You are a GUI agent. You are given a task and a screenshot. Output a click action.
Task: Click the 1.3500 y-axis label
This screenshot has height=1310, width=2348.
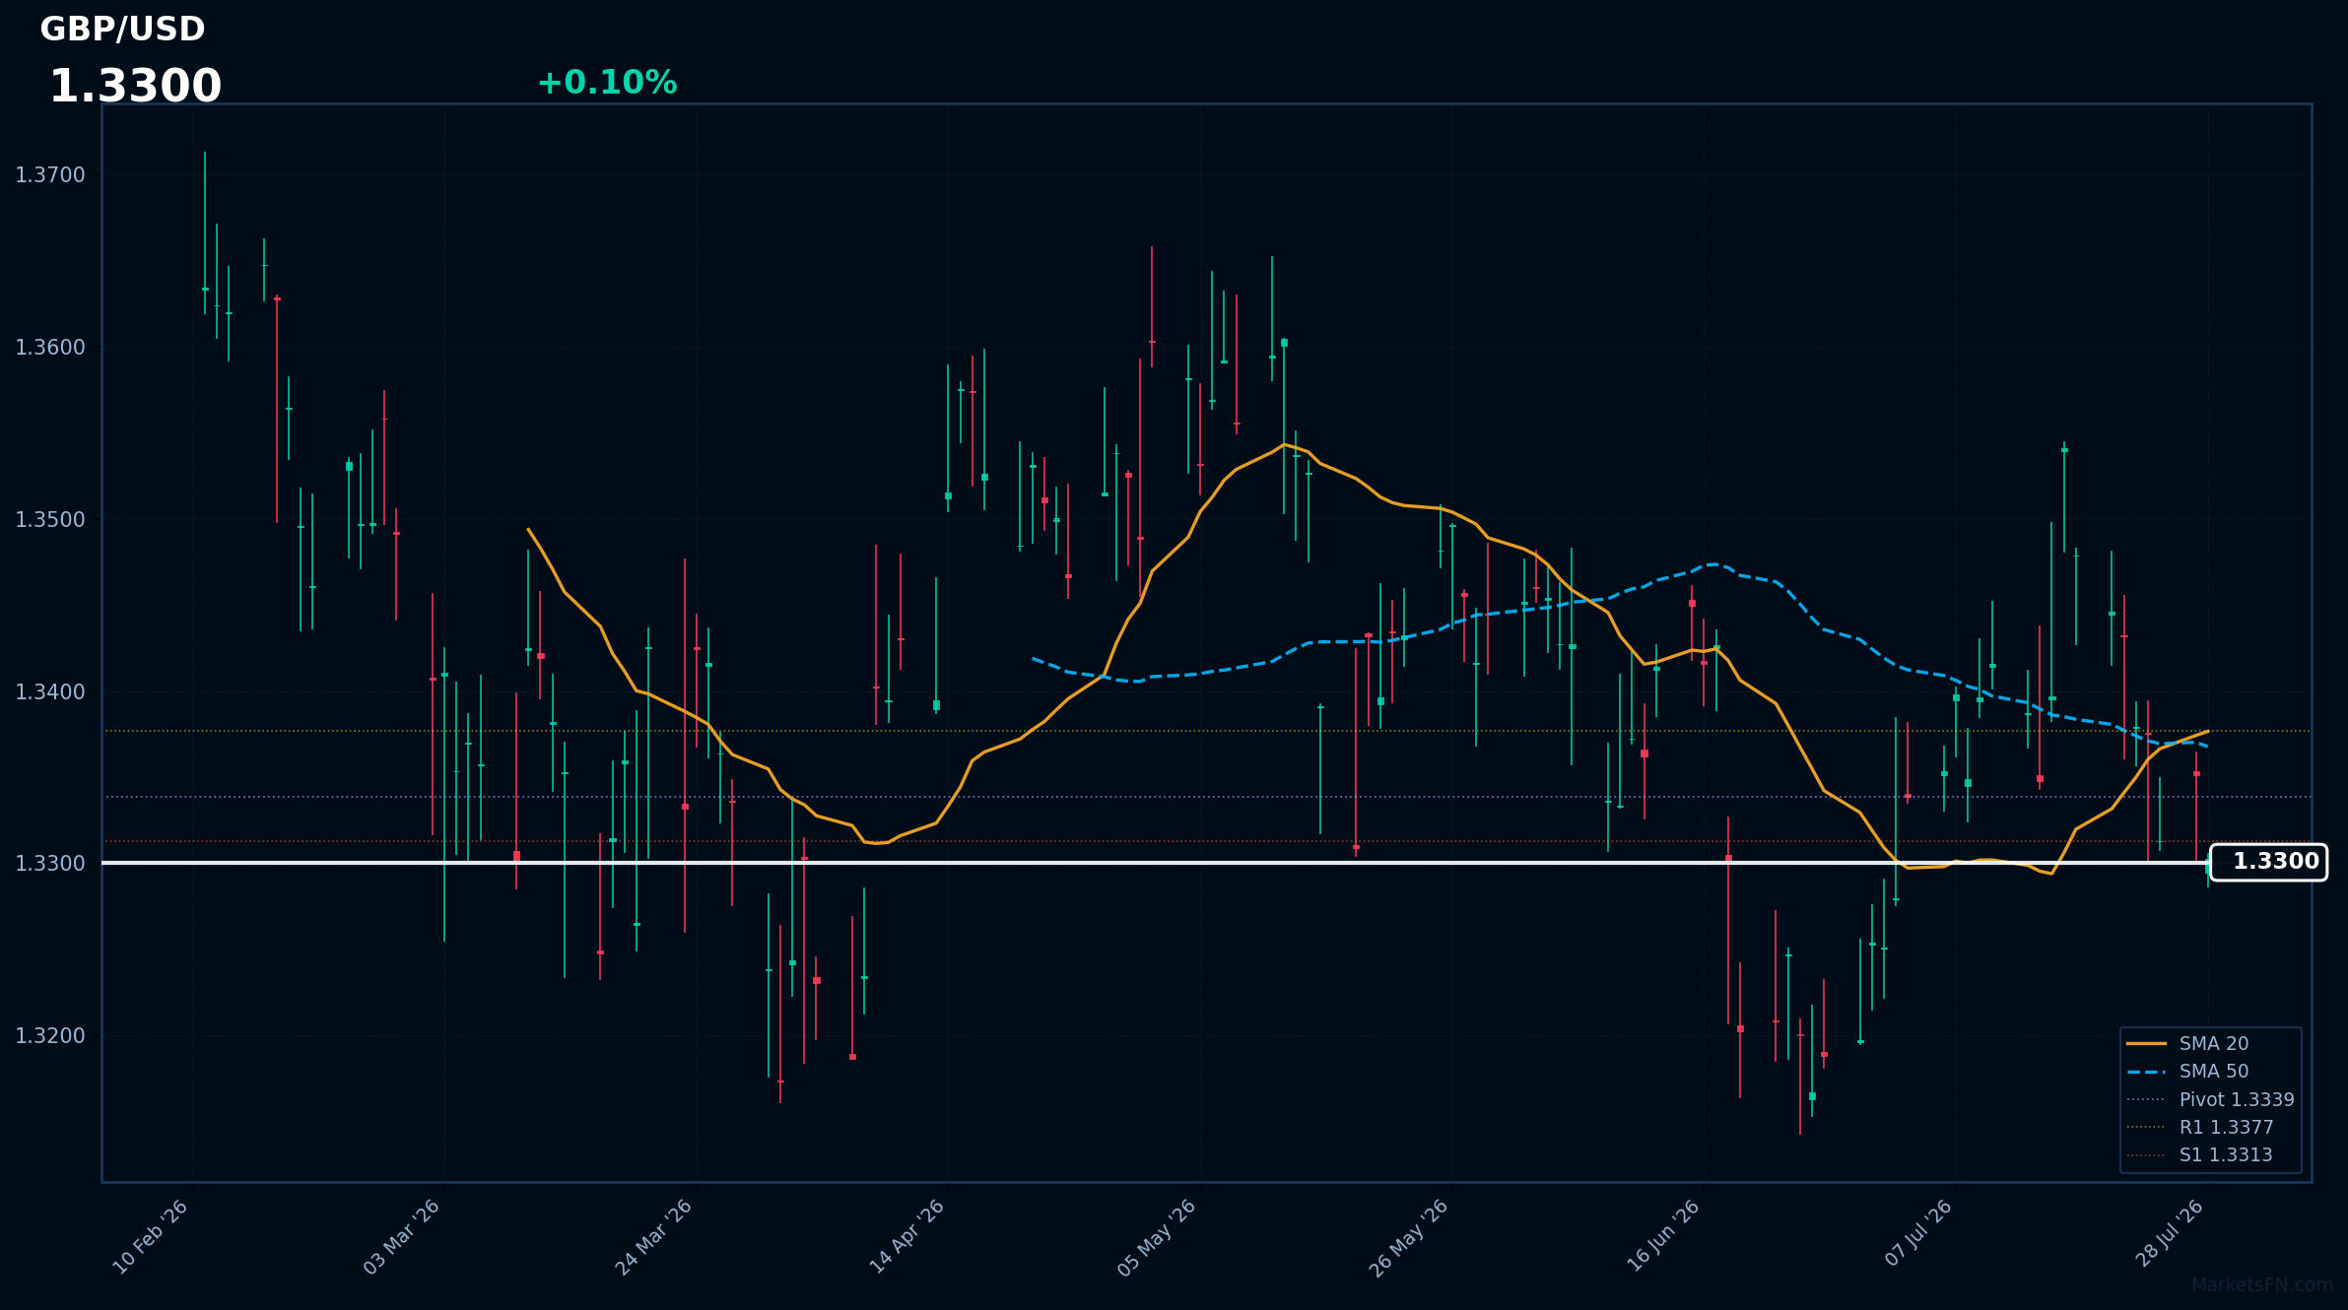pos(50,519)
